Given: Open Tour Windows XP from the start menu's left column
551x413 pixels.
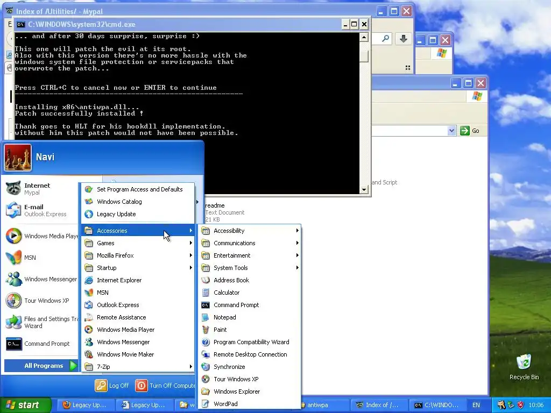Looking at the screenshot, I should click(41, 301).
